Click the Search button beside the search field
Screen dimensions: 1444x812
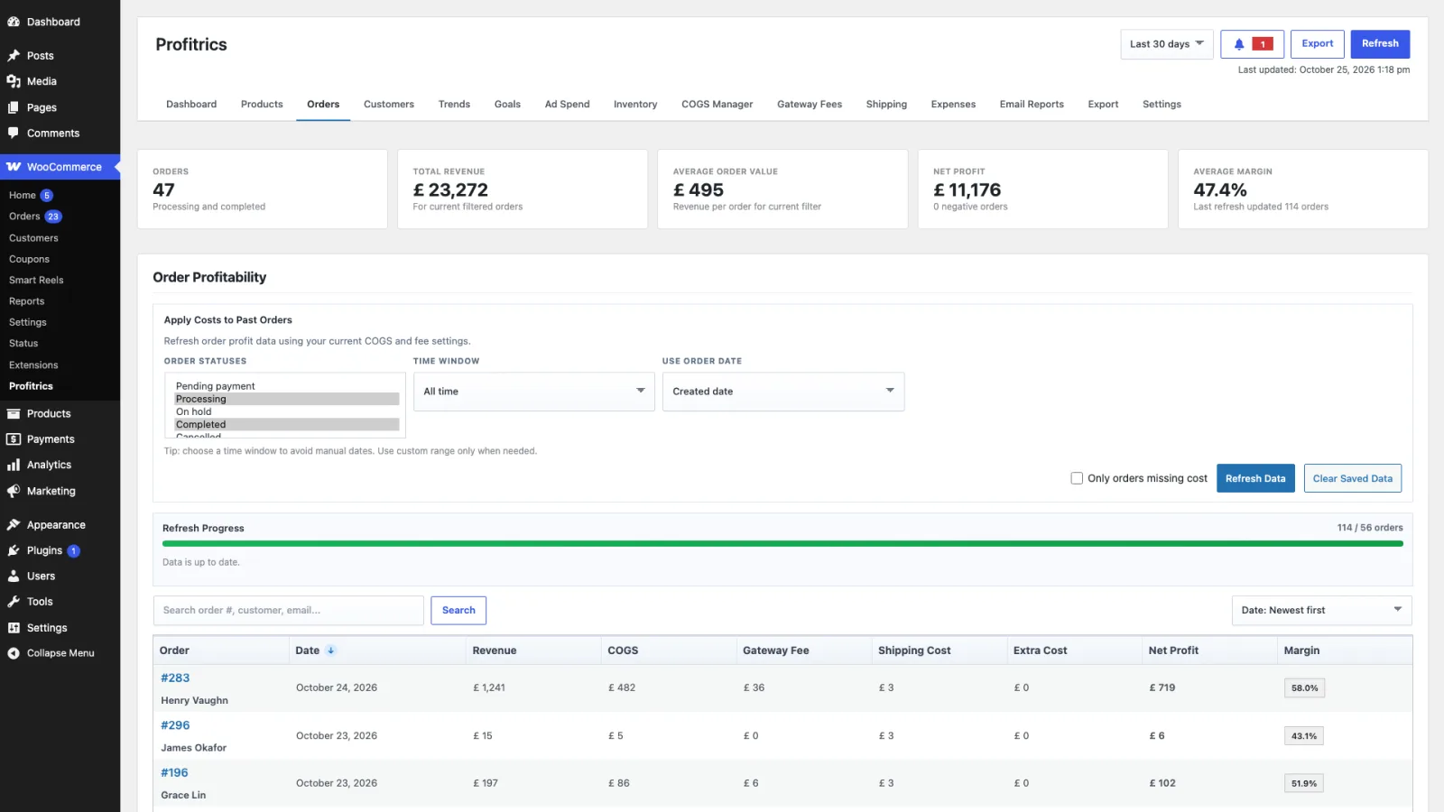[x=458, y=611]
